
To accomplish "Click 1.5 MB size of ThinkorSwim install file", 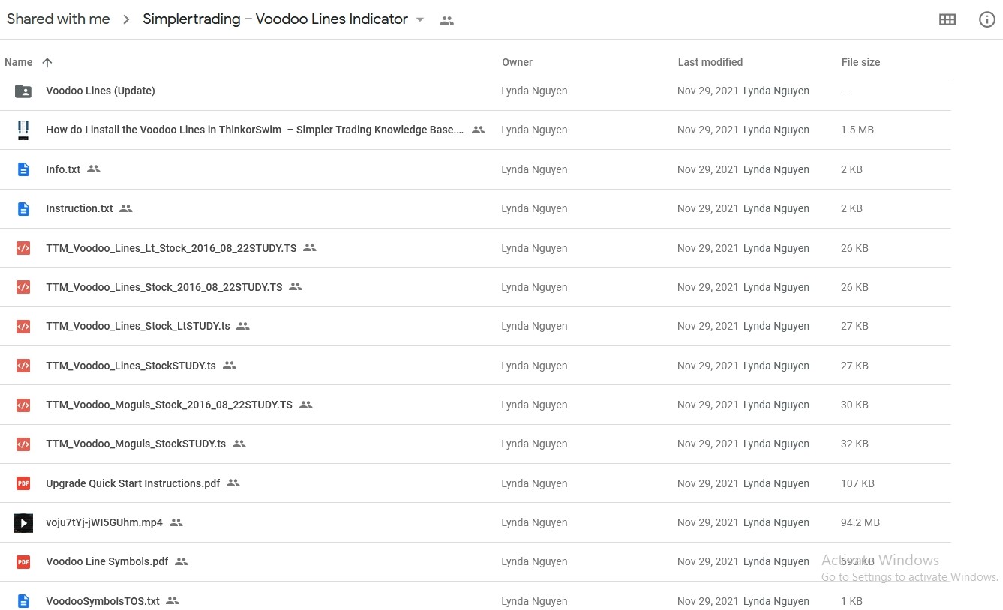I will [857, 130].
